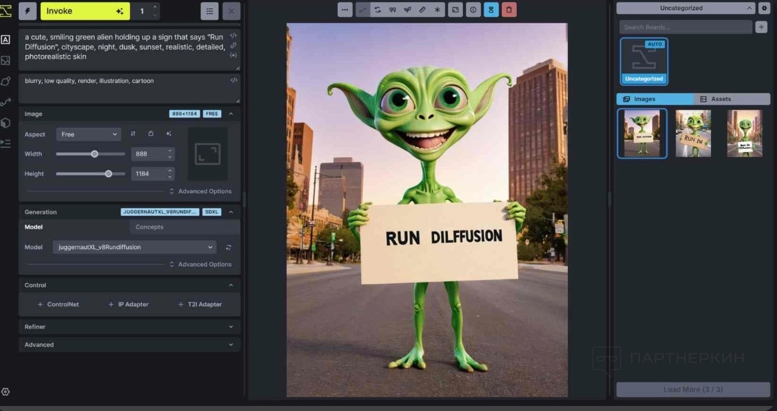Toggle the aspect ratio lock icon
This screenshot has height=411, width=777.
[x=151, y=134]
